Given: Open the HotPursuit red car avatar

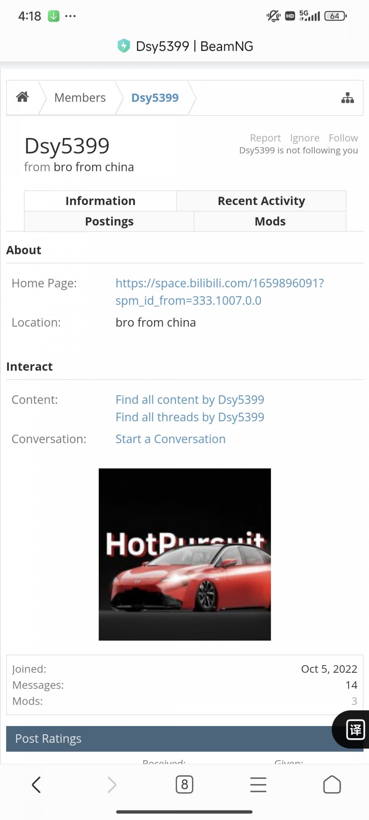Looking at the screenshot, I should (x=184, y=554).
